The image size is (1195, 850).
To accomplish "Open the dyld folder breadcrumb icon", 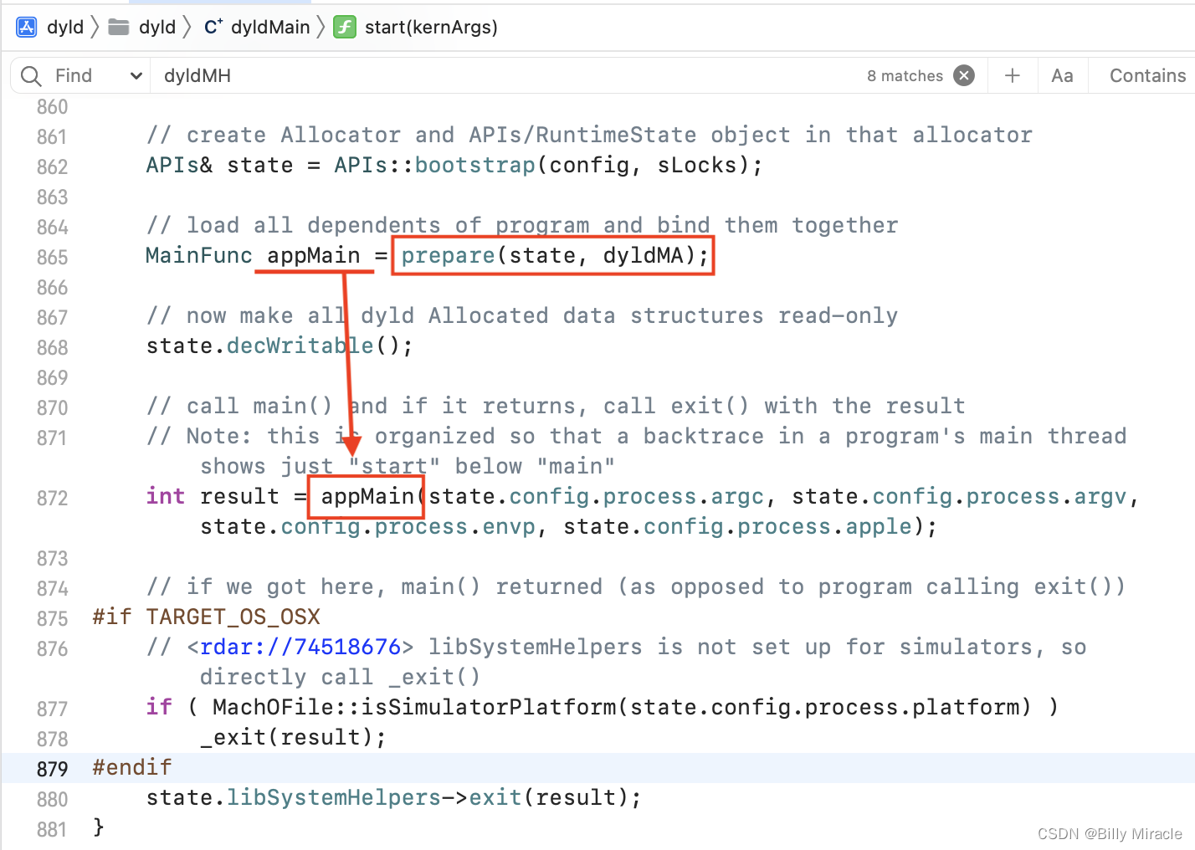I will point(119,28).
